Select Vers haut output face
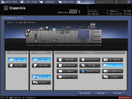 tap(41, 60)
